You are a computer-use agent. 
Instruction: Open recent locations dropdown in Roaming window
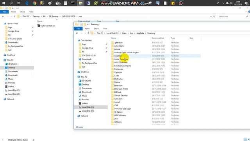85,33
